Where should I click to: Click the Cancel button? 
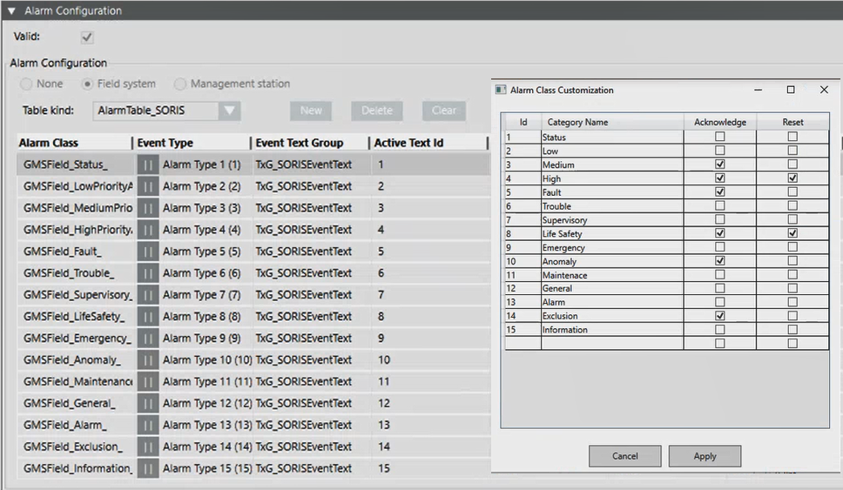[x=624, y=456]
